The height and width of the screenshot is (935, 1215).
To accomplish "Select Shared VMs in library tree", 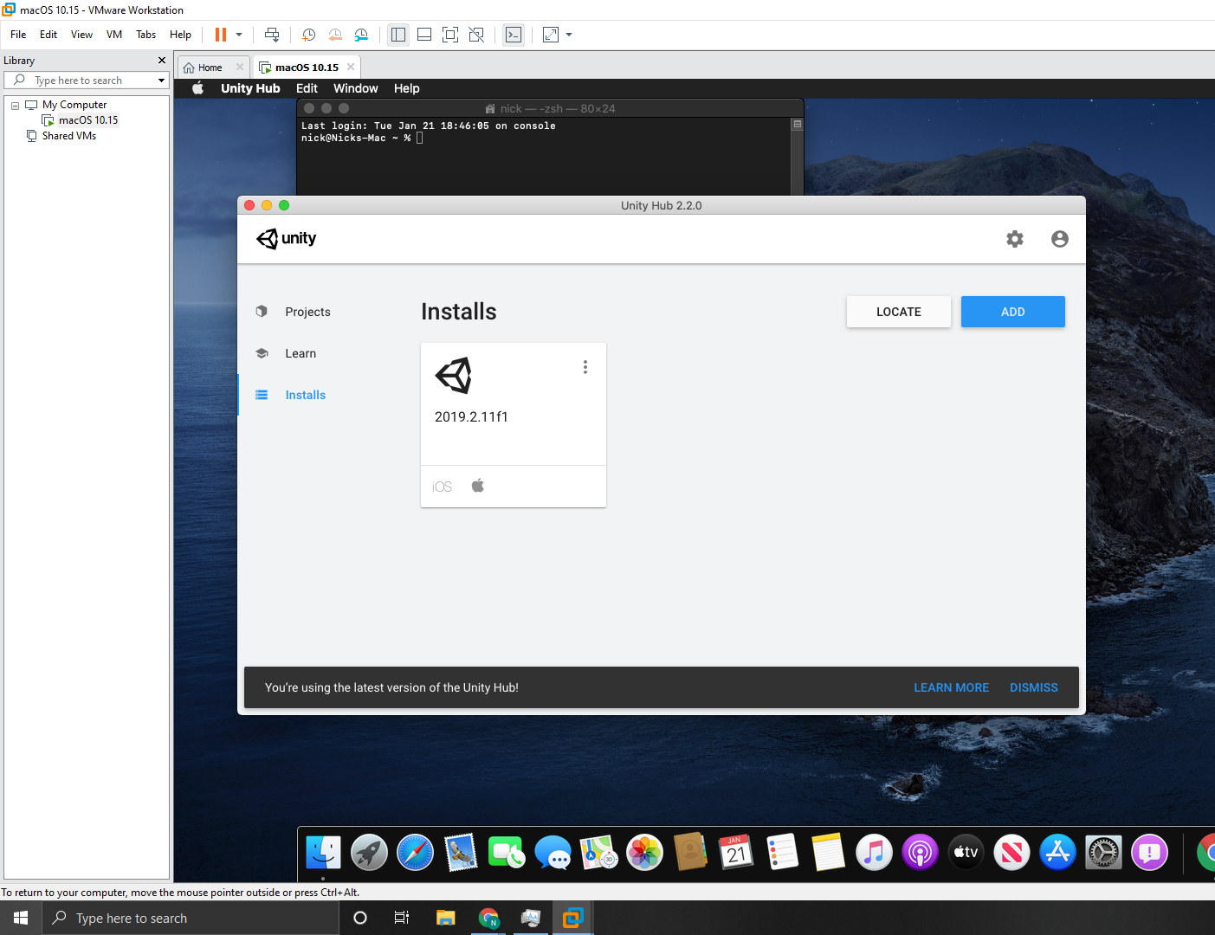I will click(68, 136).
